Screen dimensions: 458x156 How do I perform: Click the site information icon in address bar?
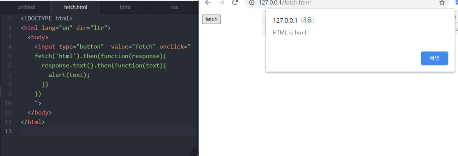252,3
